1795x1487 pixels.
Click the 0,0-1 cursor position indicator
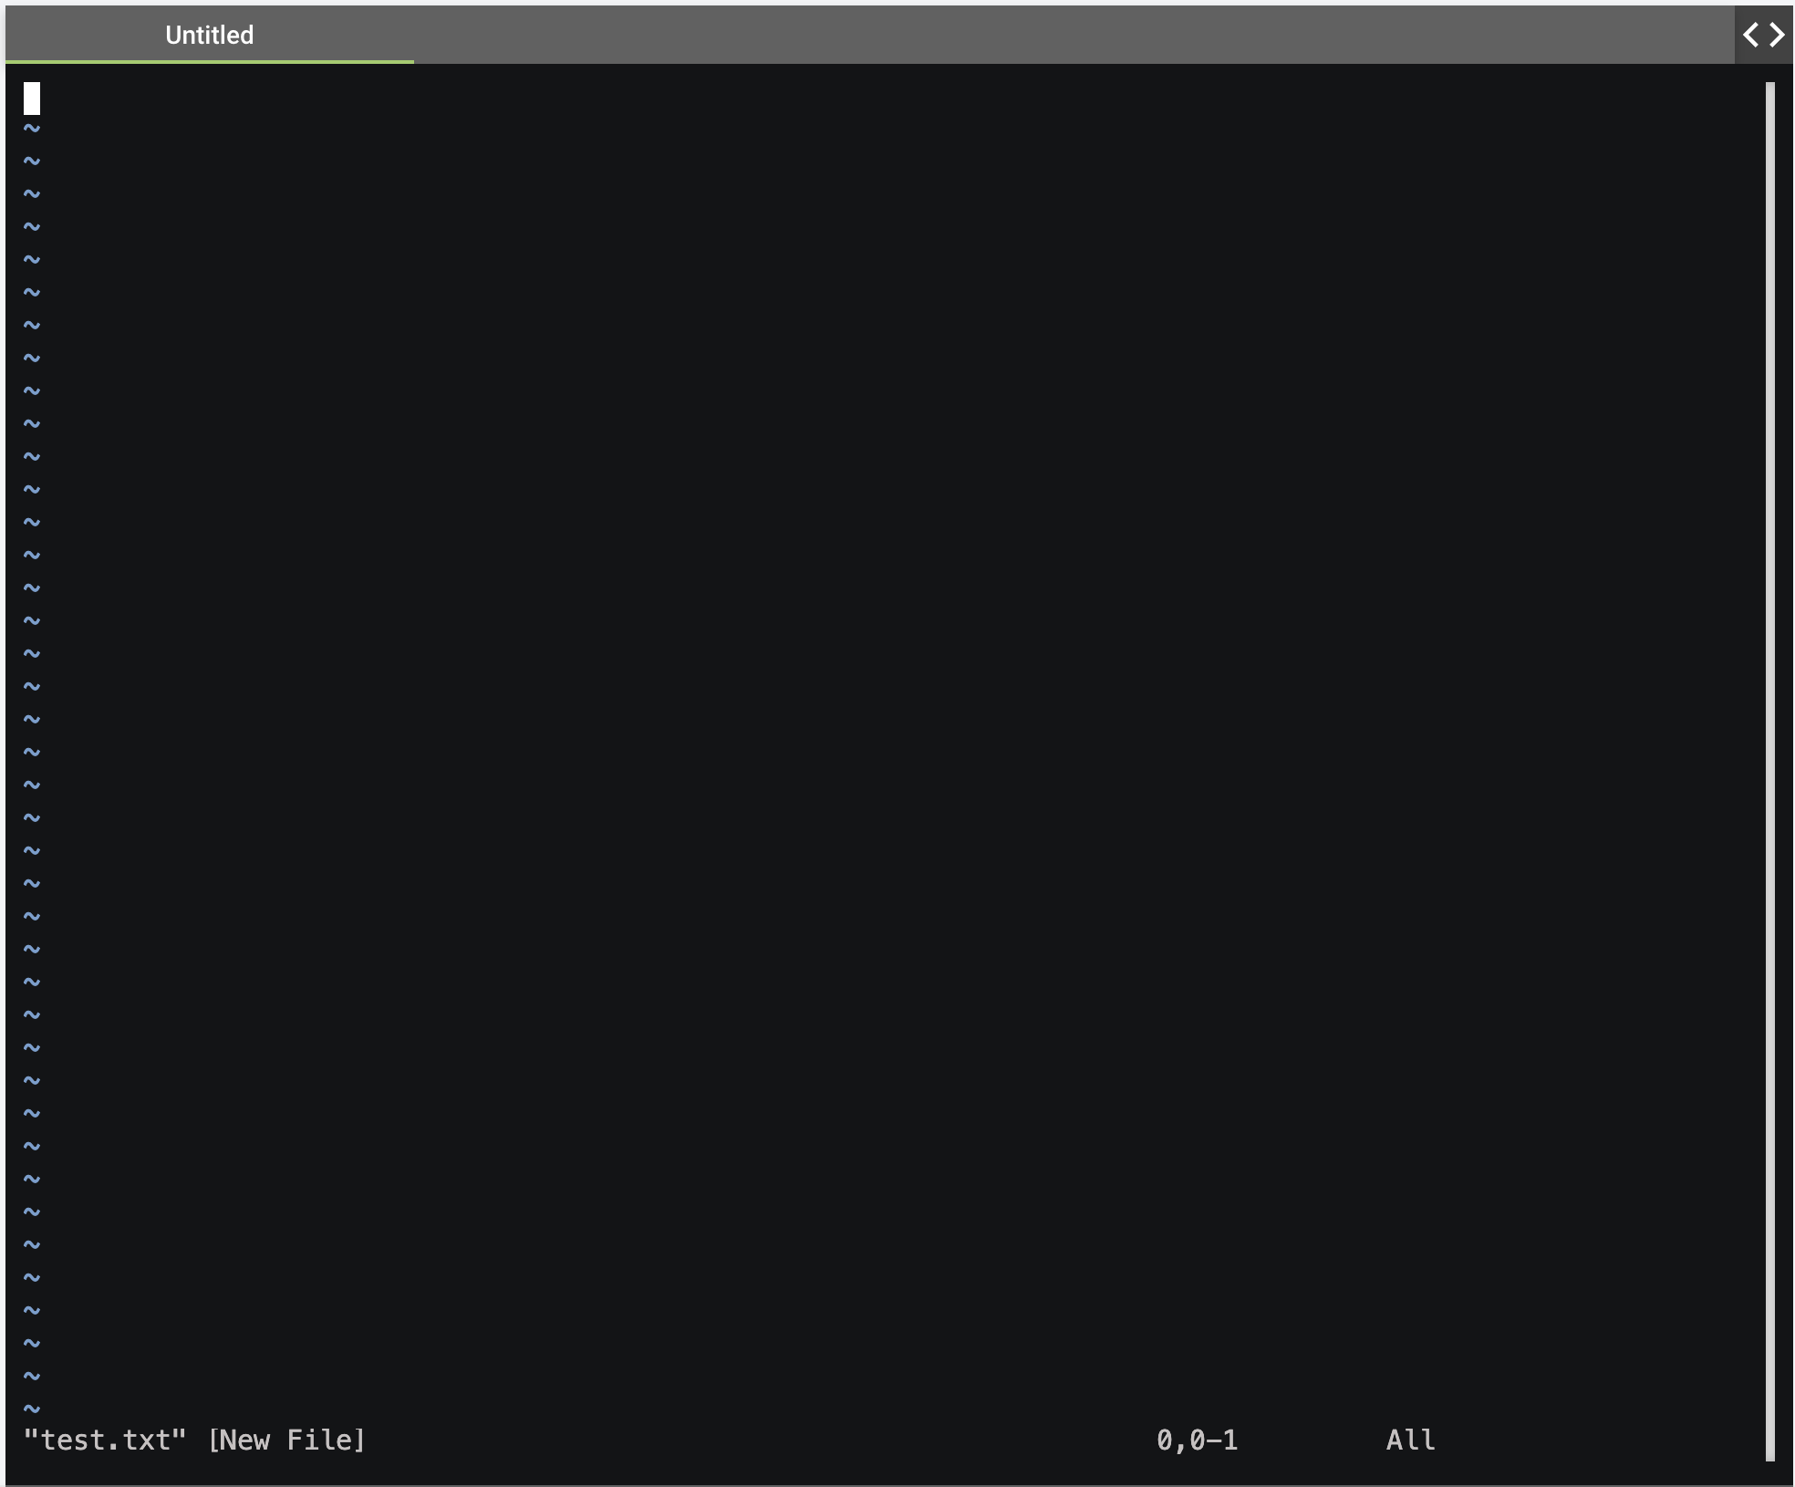(1197, 1440)
